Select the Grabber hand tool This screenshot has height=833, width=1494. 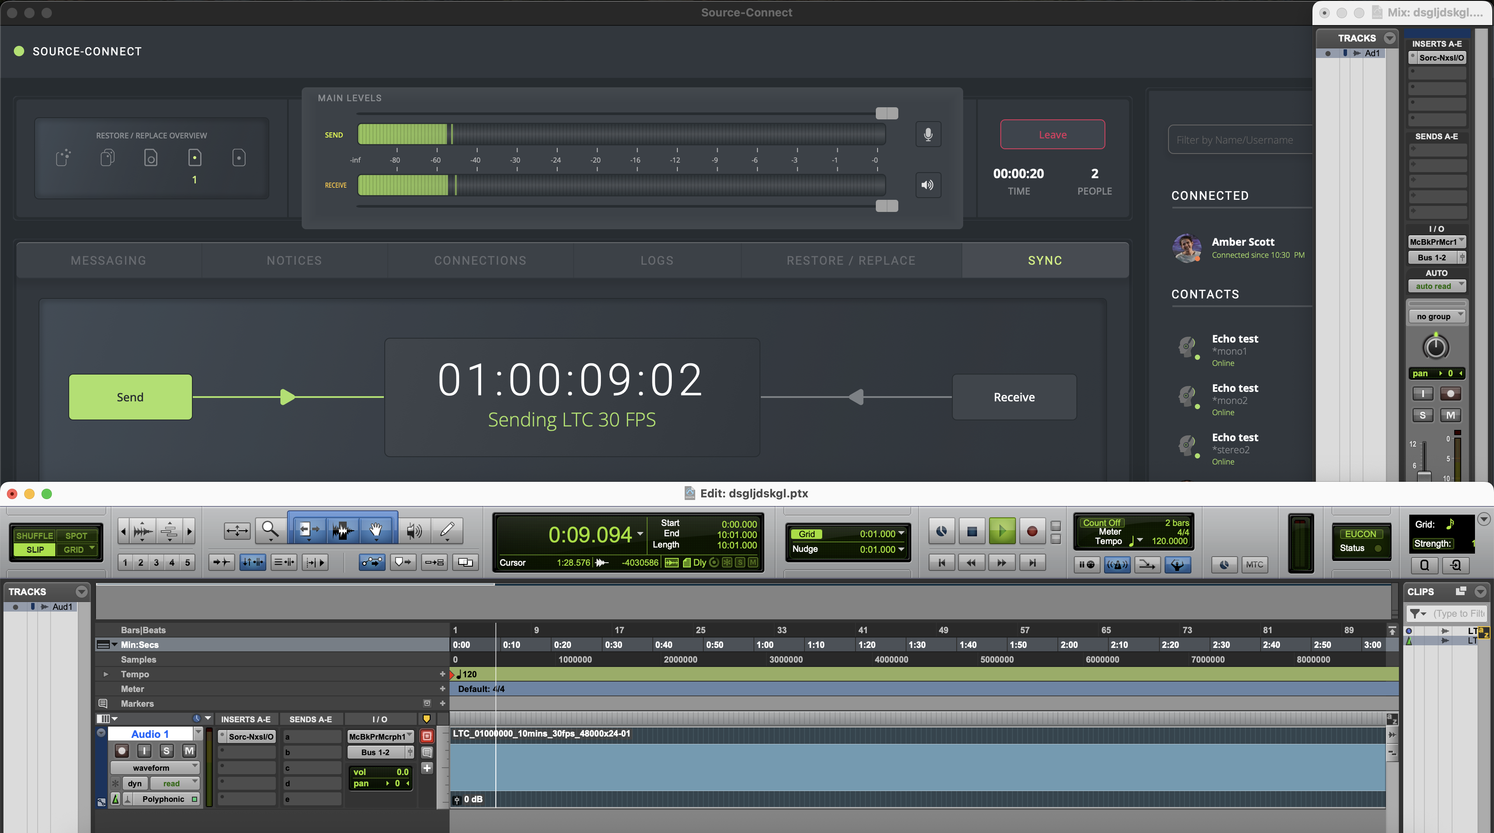pyautogui.click(x=376, y=530)
